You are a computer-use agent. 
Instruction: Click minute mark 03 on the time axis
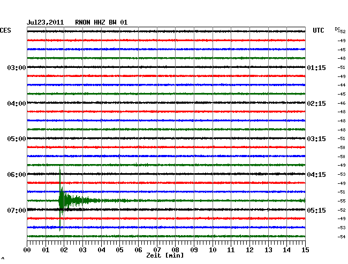point(82,250)
